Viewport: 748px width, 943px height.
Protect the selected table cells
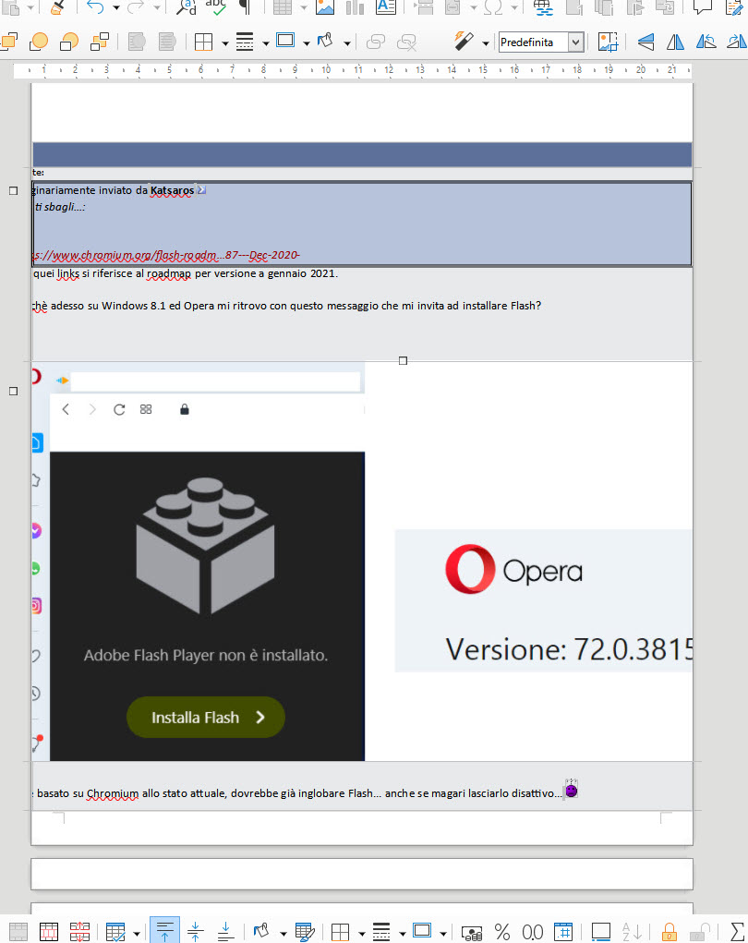[x=670, y=932]
